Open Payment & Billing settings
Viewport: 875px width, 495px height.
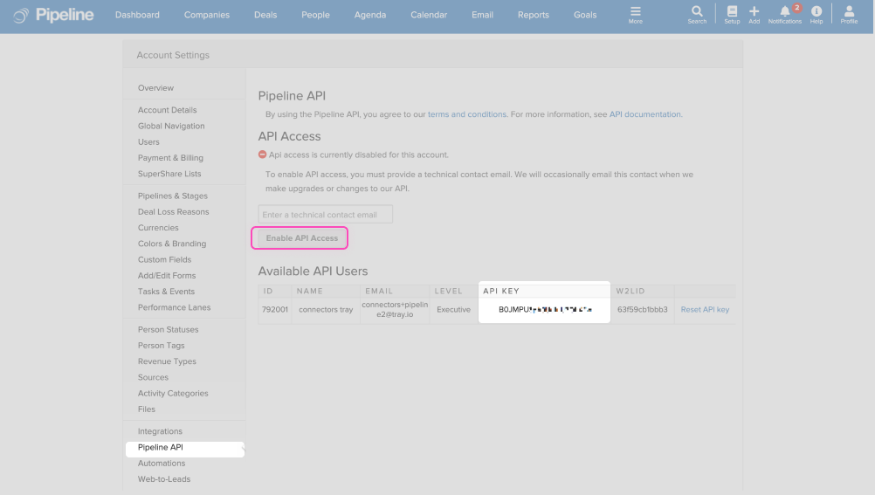[x=170, y=158]
